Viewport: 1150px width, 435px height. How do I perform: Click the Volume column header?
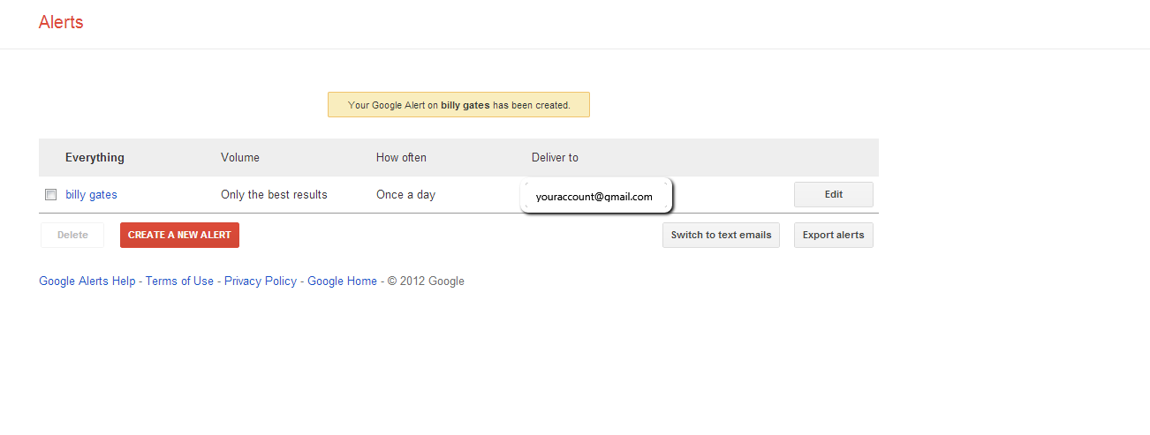point(240,158)
